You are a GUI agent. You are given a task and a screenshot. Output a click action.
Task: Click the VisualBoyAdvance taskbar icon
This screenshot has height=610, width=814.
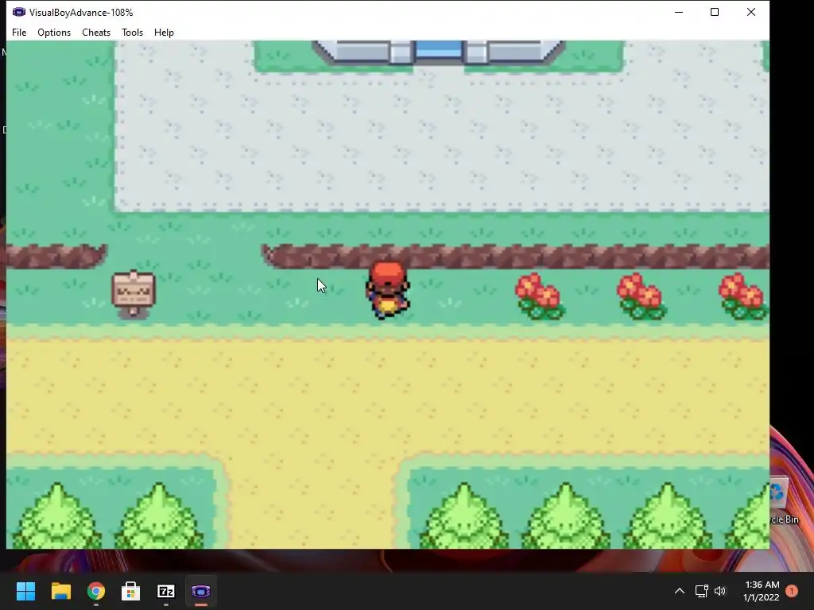click(x=201, y=591)
